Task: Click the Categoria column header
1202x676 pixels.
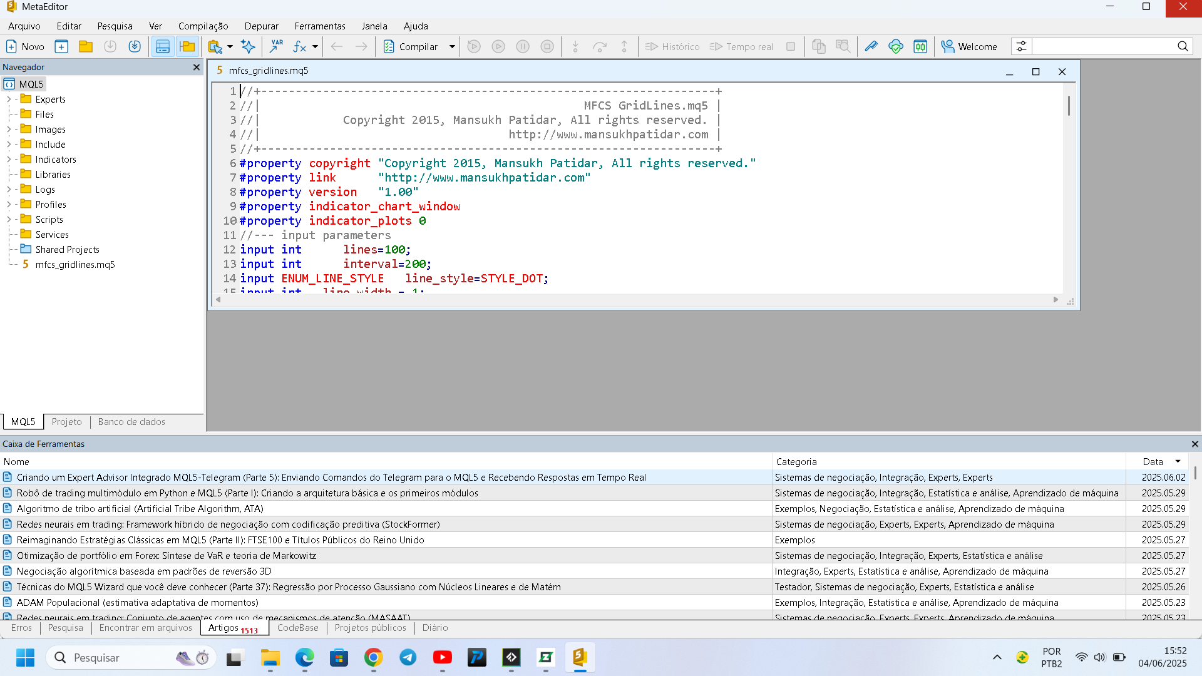Action: click(x=948, y=462)
